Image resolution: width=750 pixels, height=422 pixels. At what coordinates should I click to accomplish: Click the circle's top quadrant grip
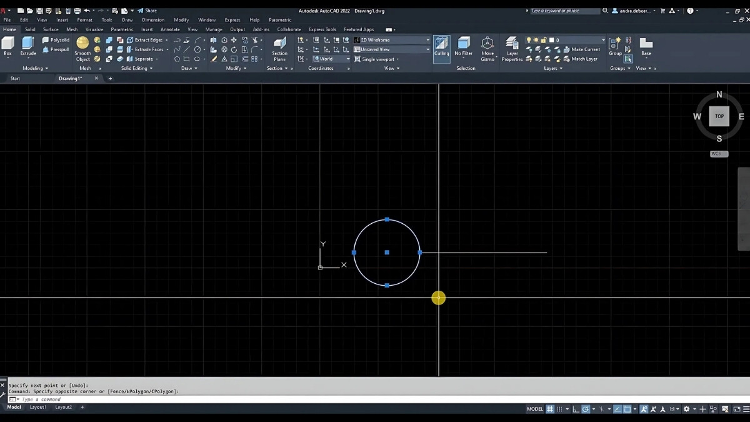[387, 219]
